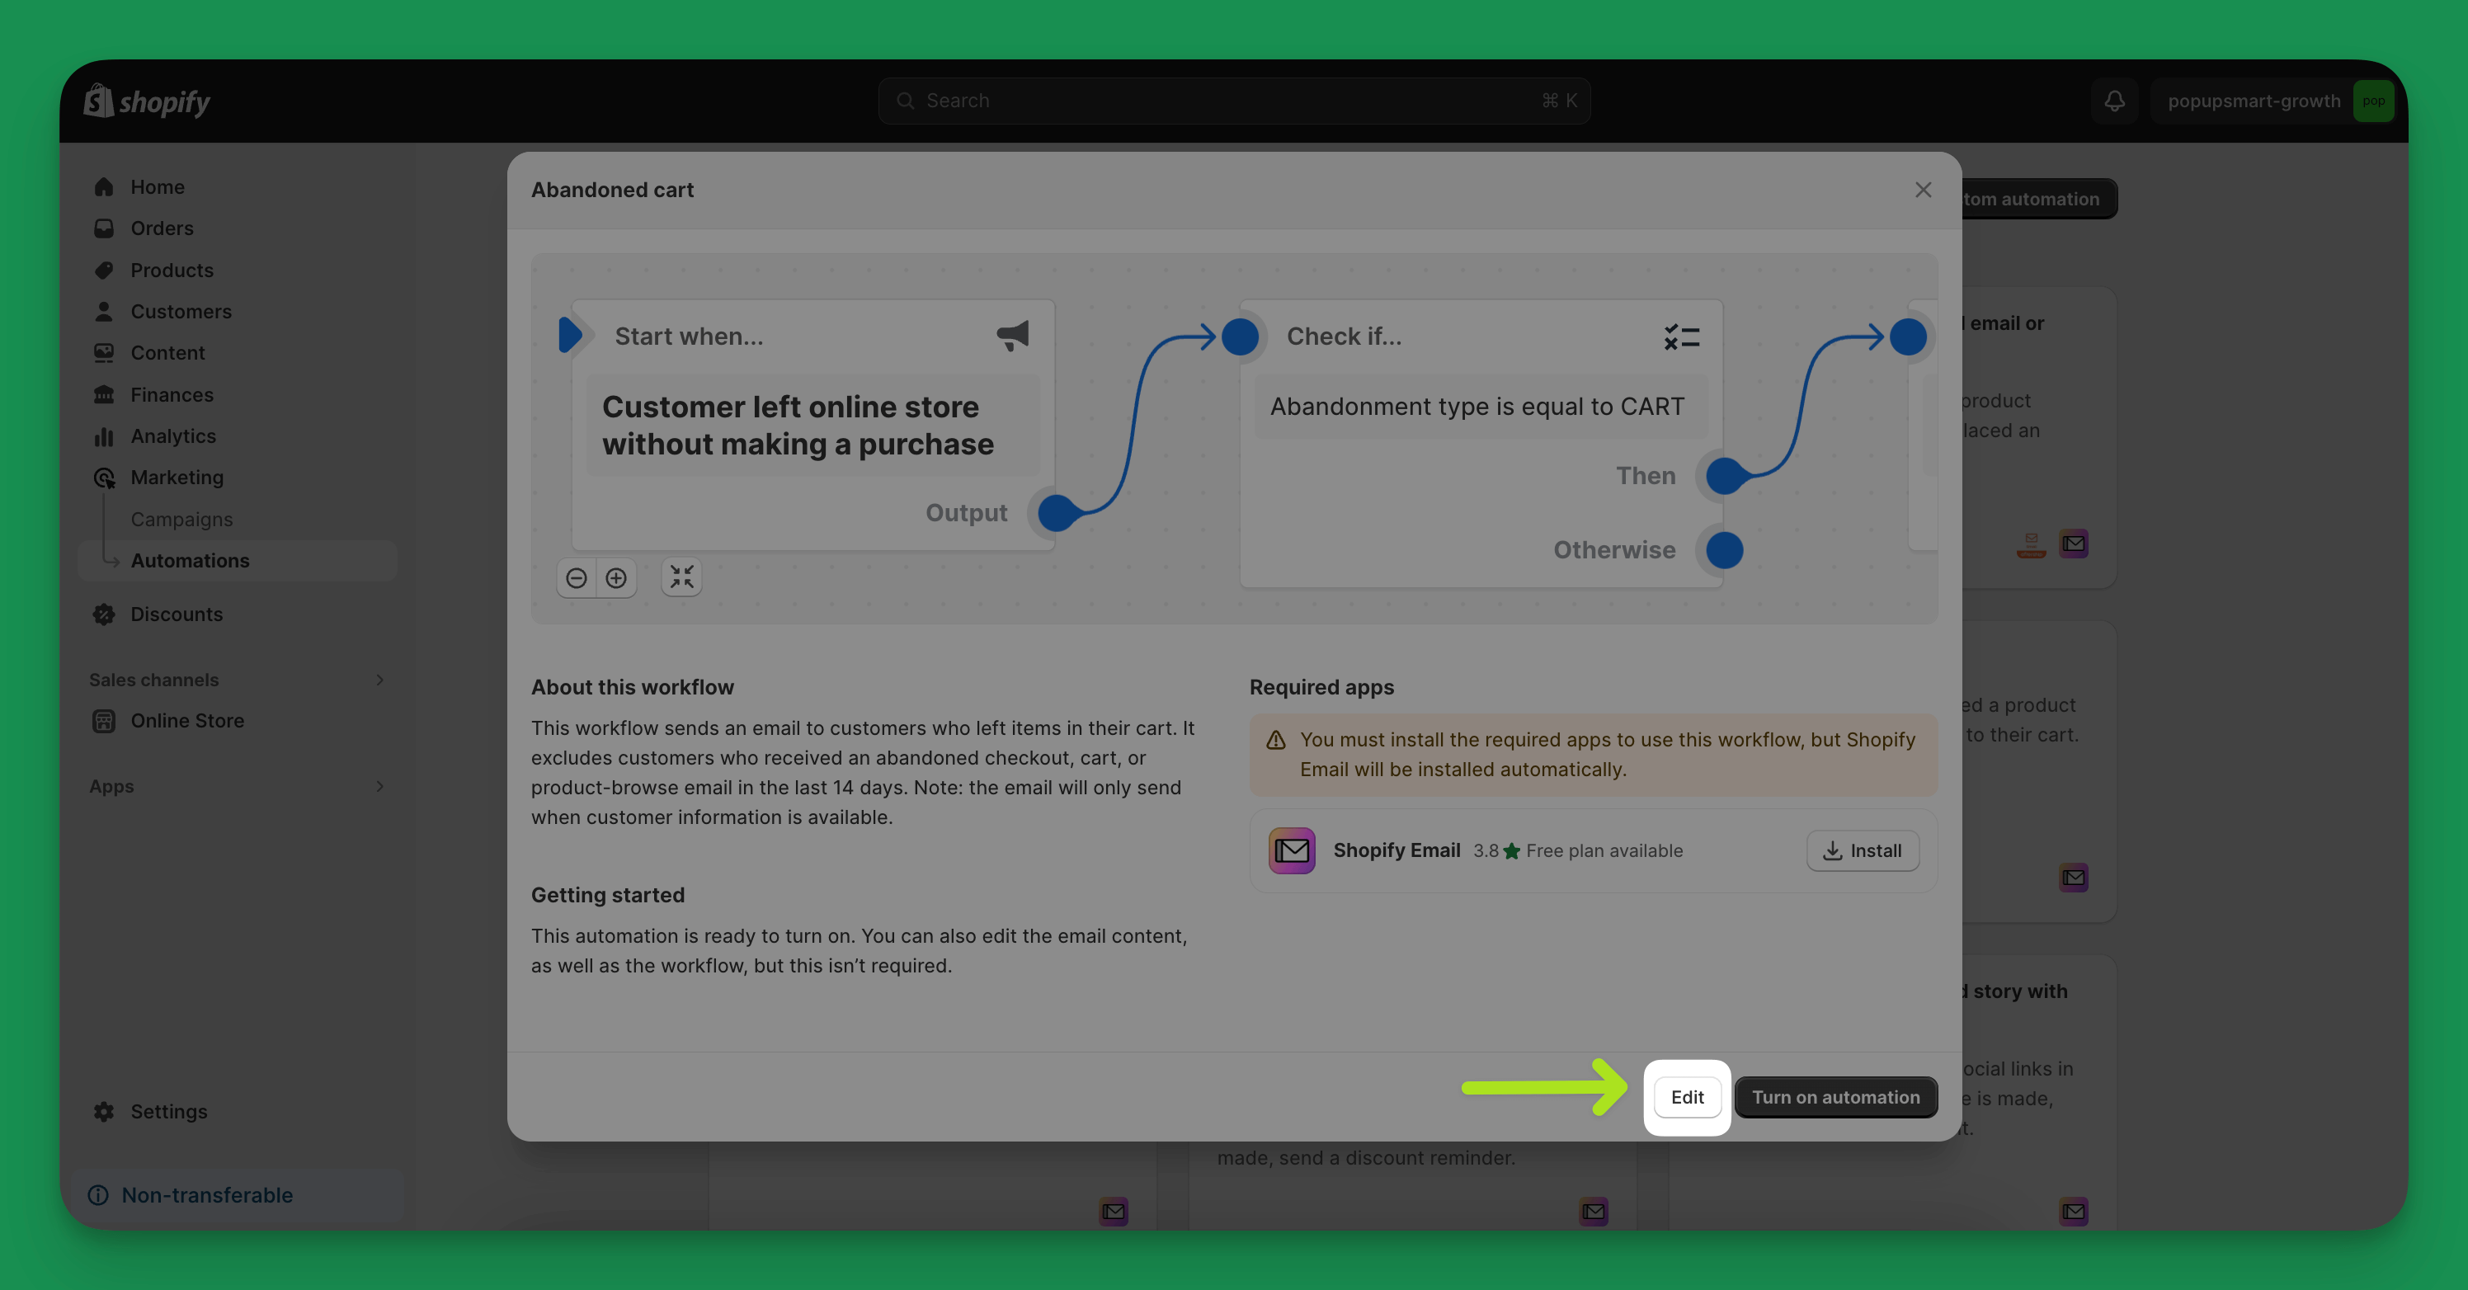Click the Edit button for this workflow
The width and height of the screenshot is (2468, 1290).
1686,1095
